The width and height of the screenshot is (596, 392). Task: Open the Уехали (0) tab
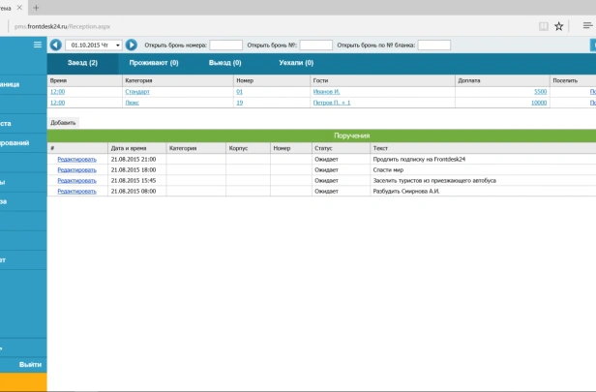coord(296,63)
